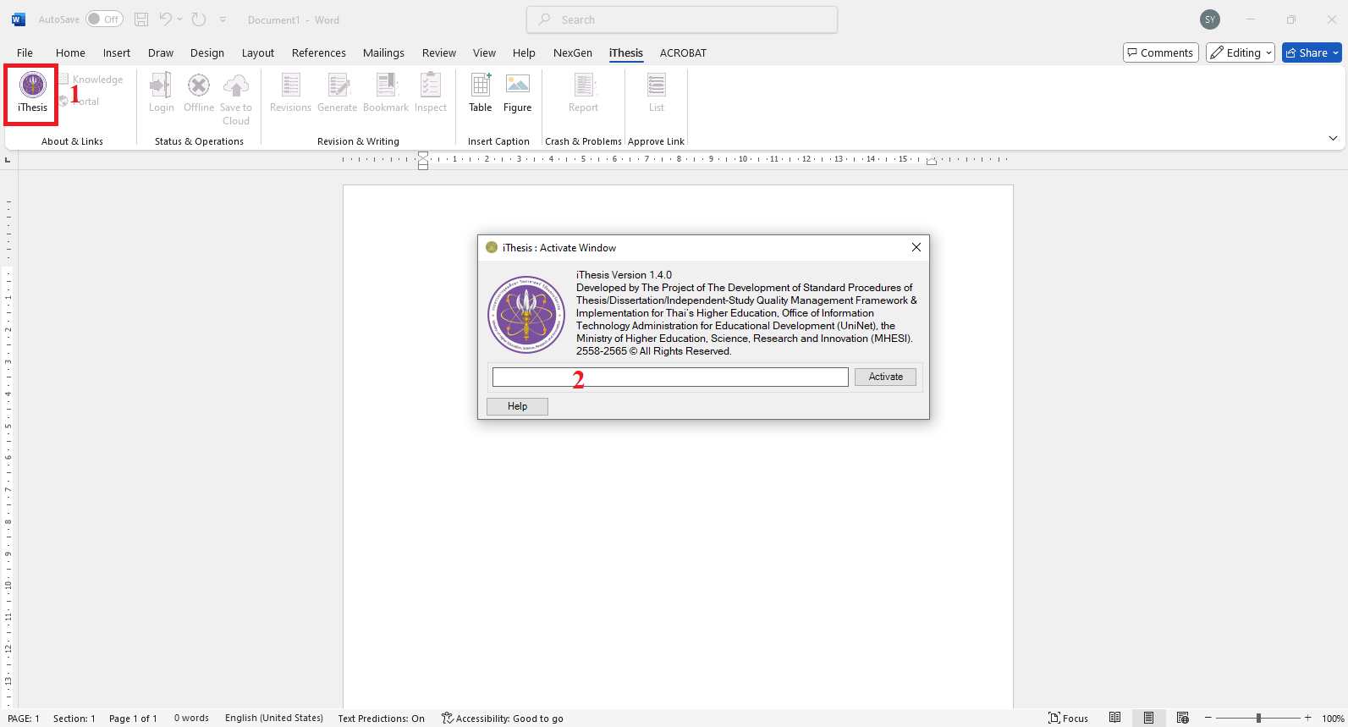Expand the Share button dropdown
Image resolution: width=1348 pixels, height=727 pixels.
point(1336,52)
